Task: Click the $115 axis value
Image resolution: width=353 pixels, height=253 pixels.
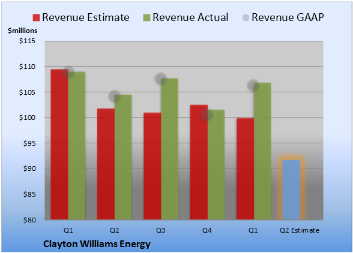Action: pyautogui.click(x=27, y=41)
